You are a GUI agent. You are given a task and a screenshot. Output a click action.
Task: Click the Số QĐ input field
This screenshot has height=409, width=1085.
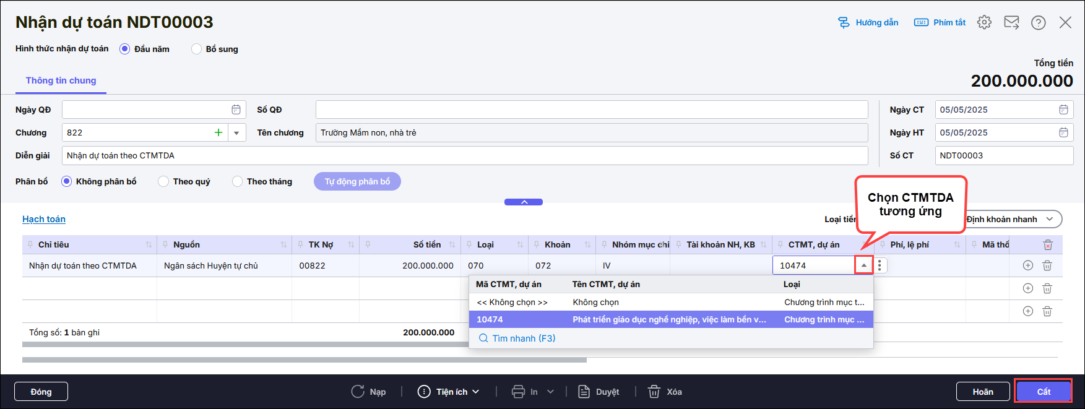point(591,110)
